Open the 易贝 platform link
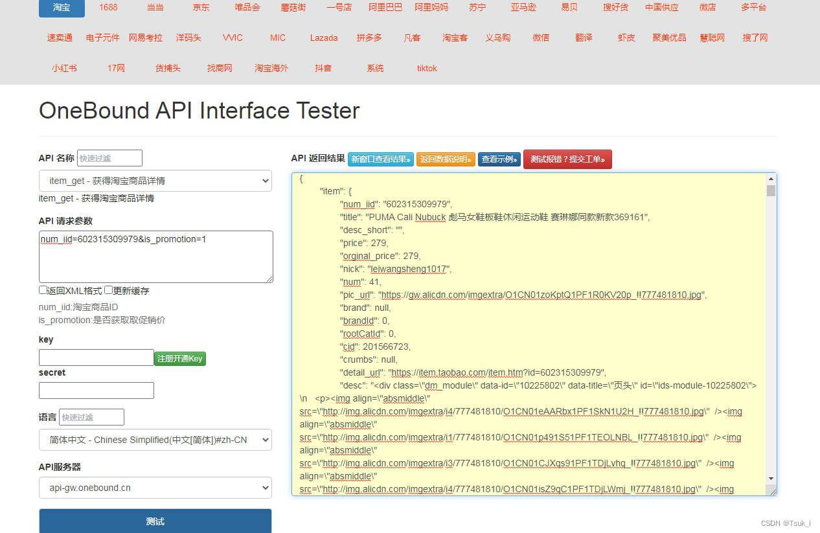Viewport: 820px width, 533px height. pos(569,8)
